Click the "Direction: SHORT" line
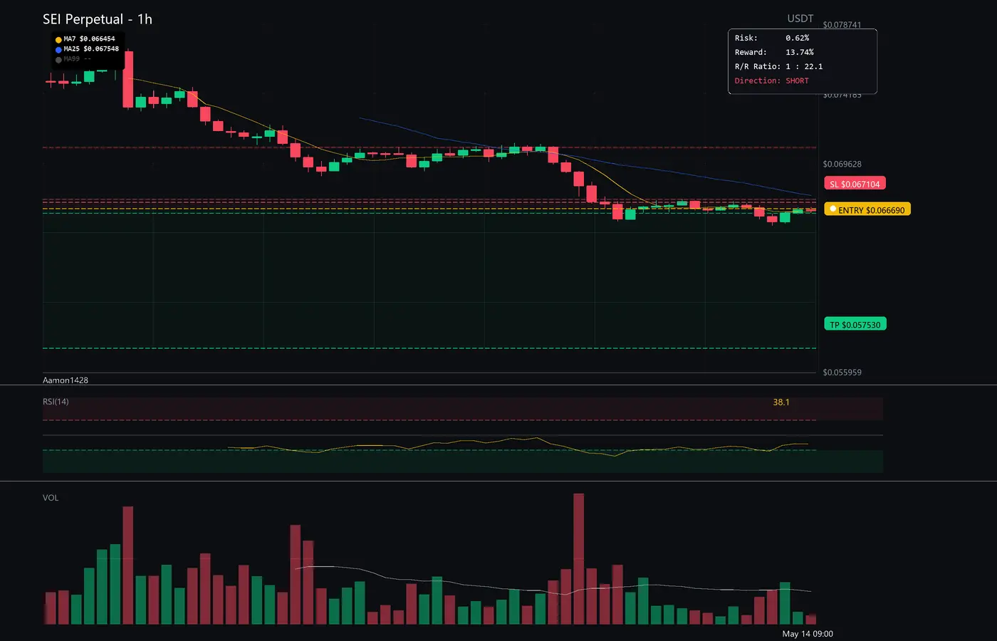Image resolution: width=997 pixels, height=641 pixels. pyautogui.click(x=772, y=81)
